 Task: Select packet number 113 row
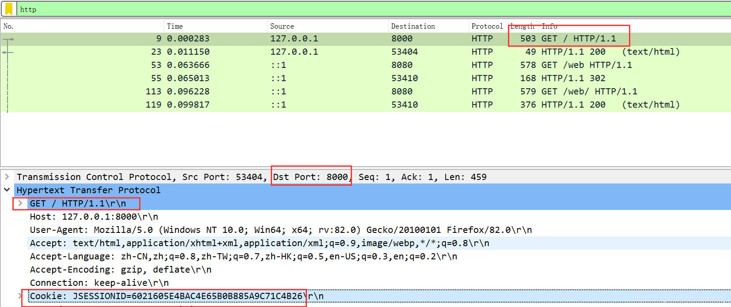tap(365, 92)
